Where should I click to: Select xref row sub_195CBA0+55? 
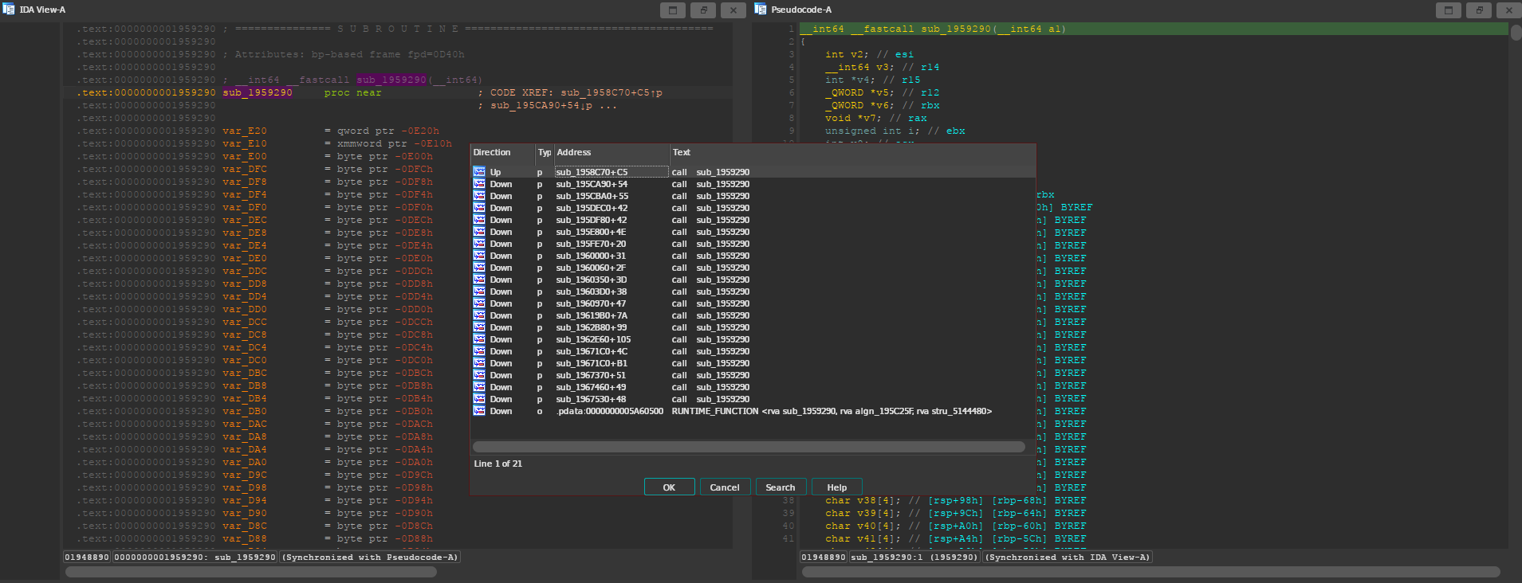pos(753,196)
